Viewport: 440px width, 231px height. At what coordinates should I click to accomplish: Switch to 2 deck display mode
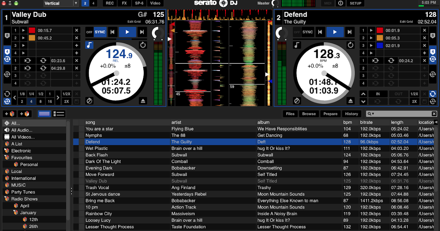pos(85,3)
